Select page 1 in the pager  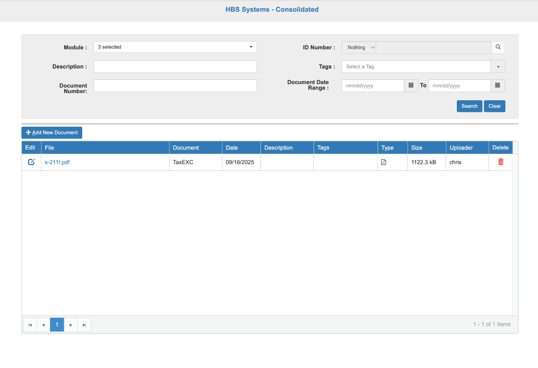pyautogui.click(x=57, y=325)
